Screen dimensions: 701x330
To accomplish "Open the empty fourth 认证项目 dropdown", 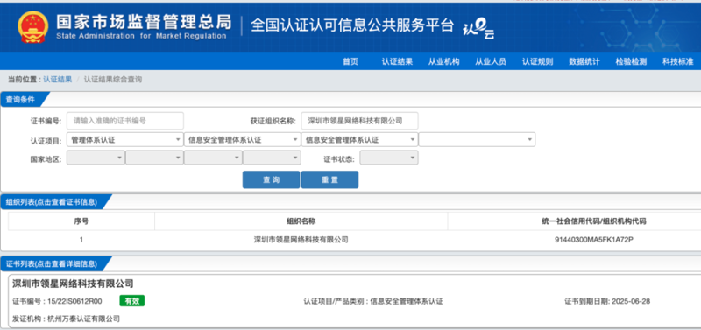I will point(477,140).
